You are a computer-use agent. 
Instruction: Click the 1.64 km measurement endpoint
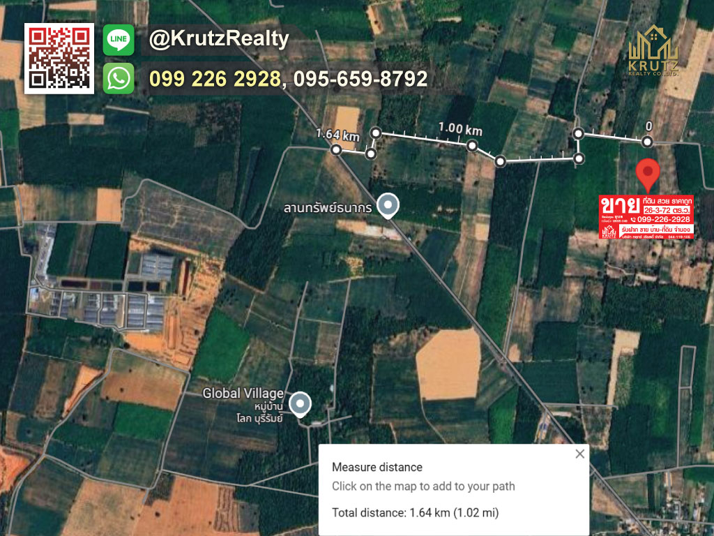(336, 149)
